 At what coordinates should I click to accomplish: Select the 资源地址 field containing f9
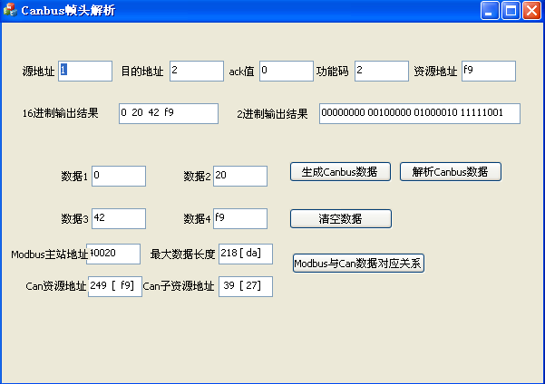pos(488,71)
